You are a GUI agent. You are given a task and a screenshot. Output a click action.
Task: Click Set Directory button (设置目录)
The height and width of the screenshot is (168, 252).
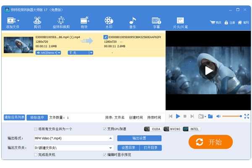pos(129,148)
